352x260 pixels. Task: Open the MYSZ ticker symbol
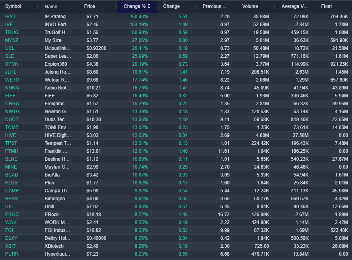coord(12,40)
